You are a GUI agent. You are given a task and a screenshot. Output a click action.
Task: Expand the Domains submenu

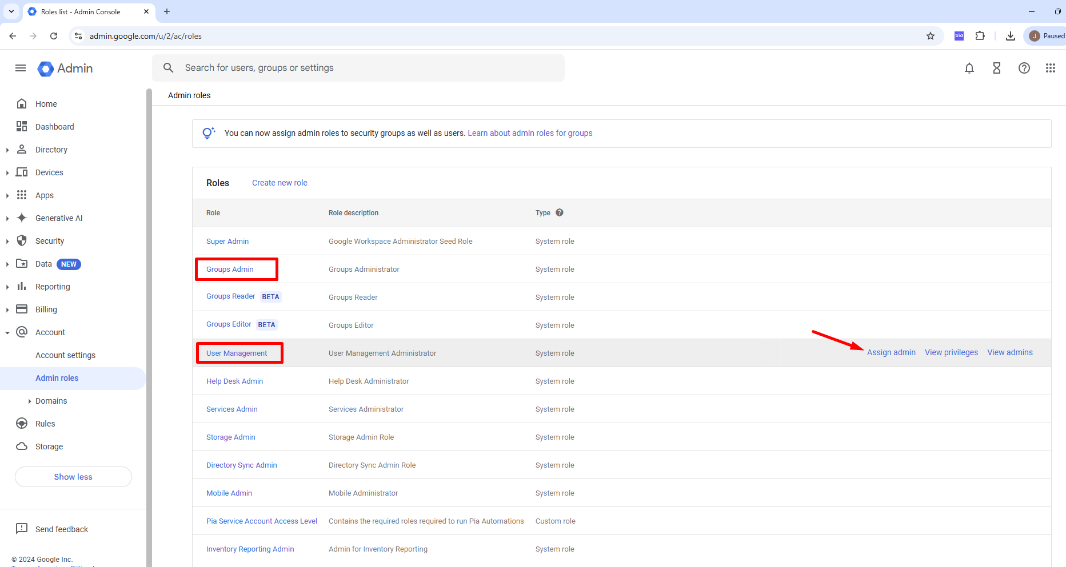pos(30,401)
